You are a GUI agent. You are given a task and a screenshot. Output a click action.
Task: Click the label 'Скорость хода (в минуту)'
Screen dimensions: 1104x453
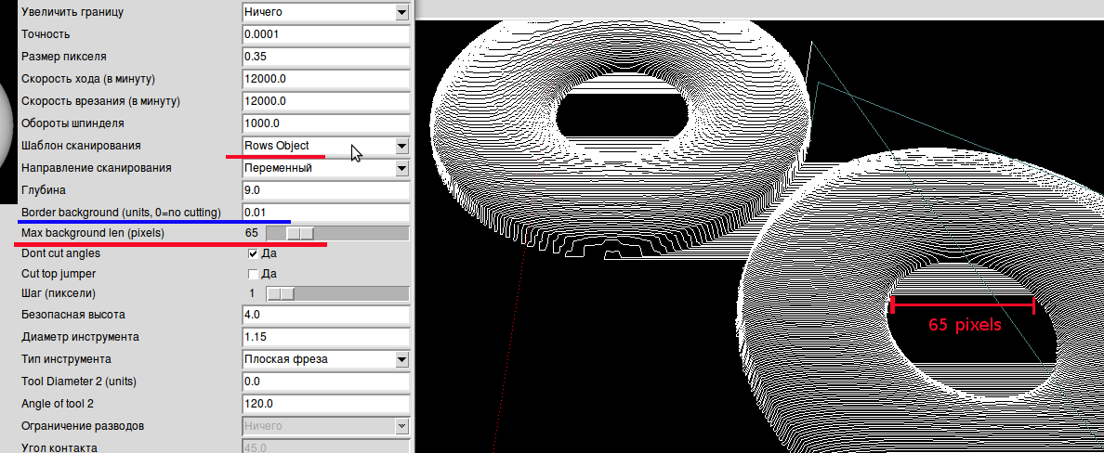[x=88, y=79]
